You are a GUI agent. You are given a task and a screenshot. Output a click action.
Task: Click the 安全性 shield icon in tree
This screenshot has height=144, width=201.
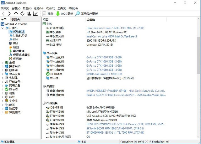[7, 101]
